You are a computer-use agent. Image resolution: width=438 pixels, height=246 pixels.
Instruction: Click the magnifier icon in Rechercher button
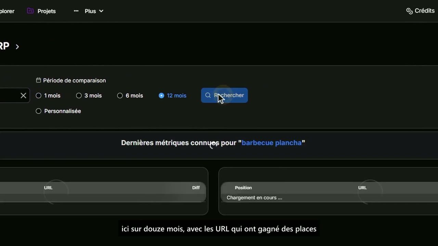[208, 95]
